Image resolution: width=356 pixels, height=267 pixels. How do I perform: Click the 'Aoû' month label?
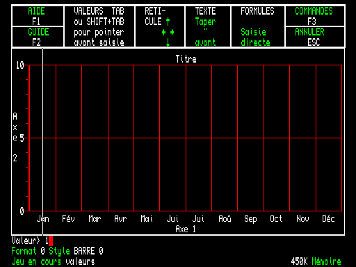225,218
